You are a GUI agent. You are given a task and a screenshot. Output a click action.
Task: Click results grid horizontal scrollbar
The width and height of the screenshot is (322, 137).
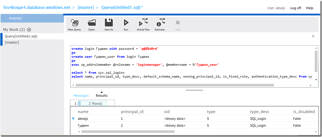click(x=128, y=132)
